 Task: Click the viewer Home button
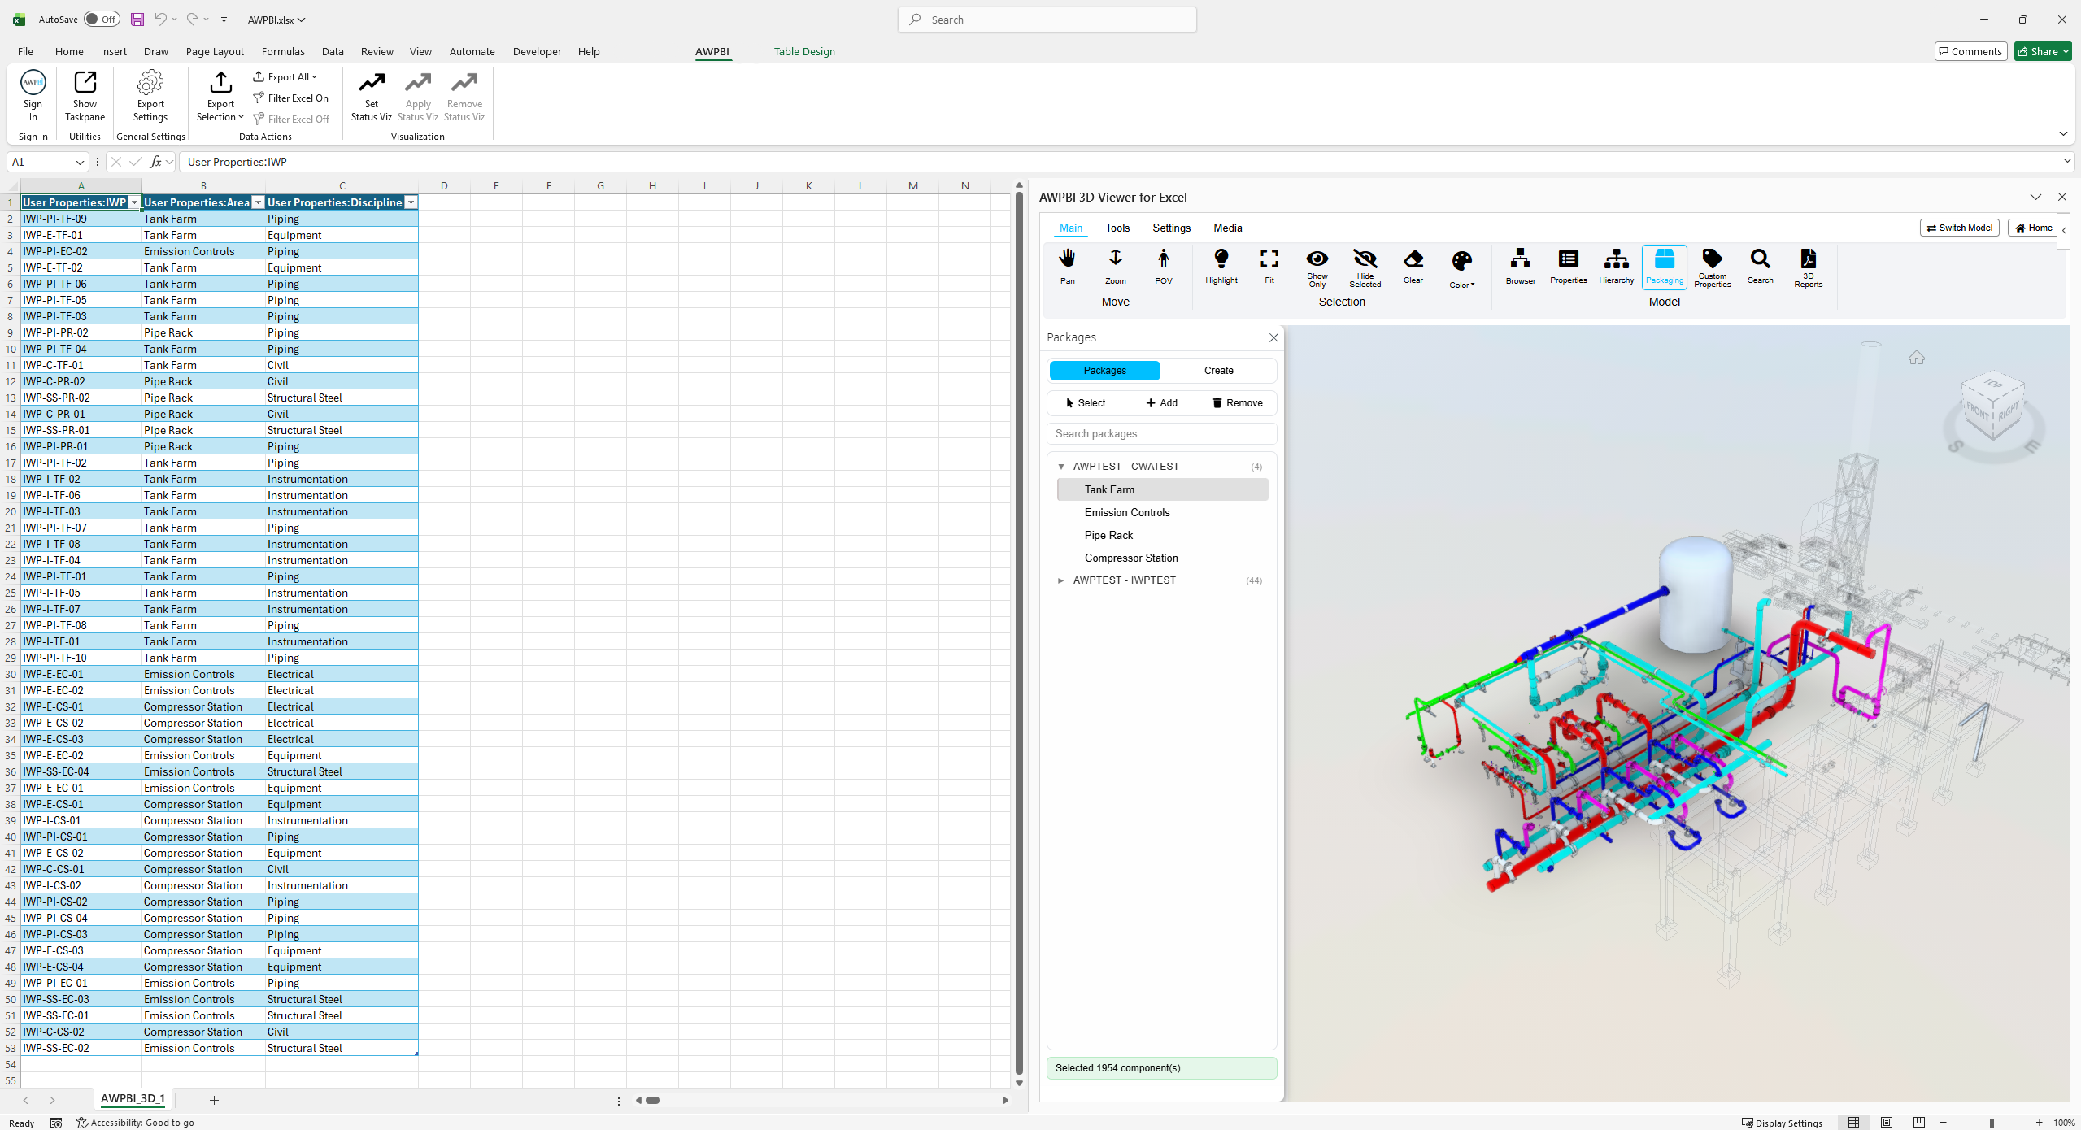[2033, 228]
